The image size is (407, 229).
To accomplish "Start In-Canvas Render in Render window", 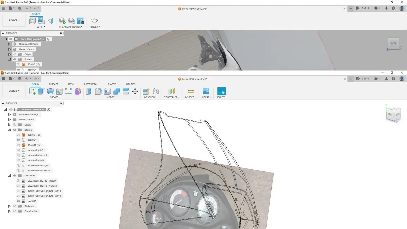I will click(x=62, y=21).
